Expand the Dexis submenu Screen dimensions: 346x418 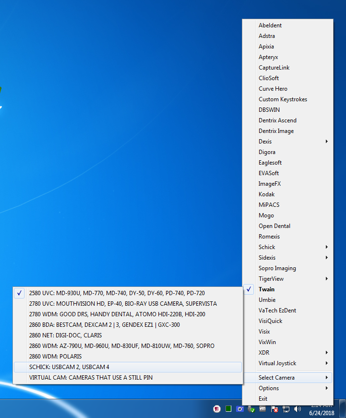pos(288,142)
